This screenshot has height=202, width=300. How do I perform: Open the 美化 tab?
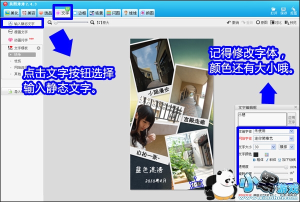11,13
